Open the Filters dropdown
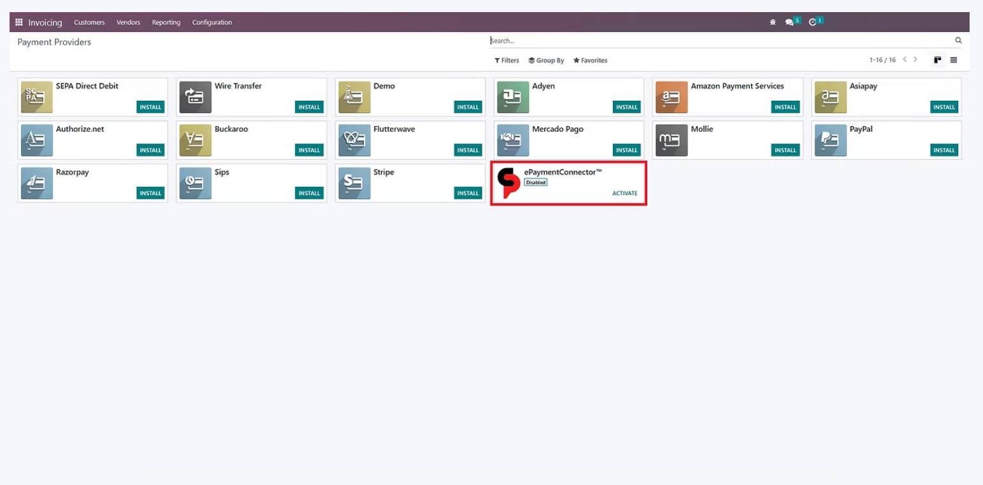The height and width of the screenshot is (485, 983). [507, 61]
